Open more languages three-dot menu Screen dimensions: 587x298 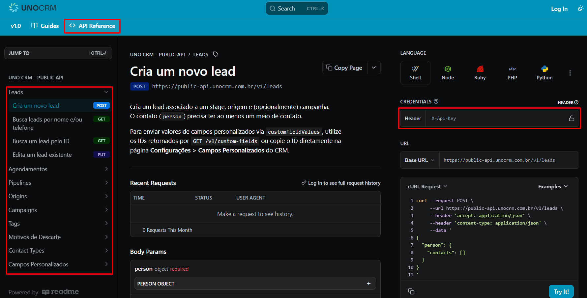570,73
